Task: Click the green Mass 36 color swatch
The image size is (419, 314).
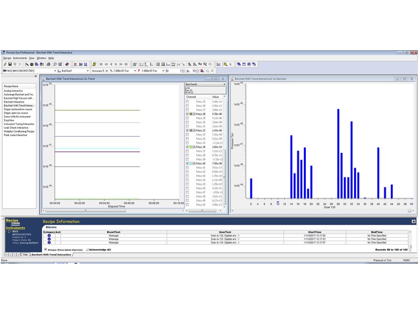Action: tap(191, 147)
